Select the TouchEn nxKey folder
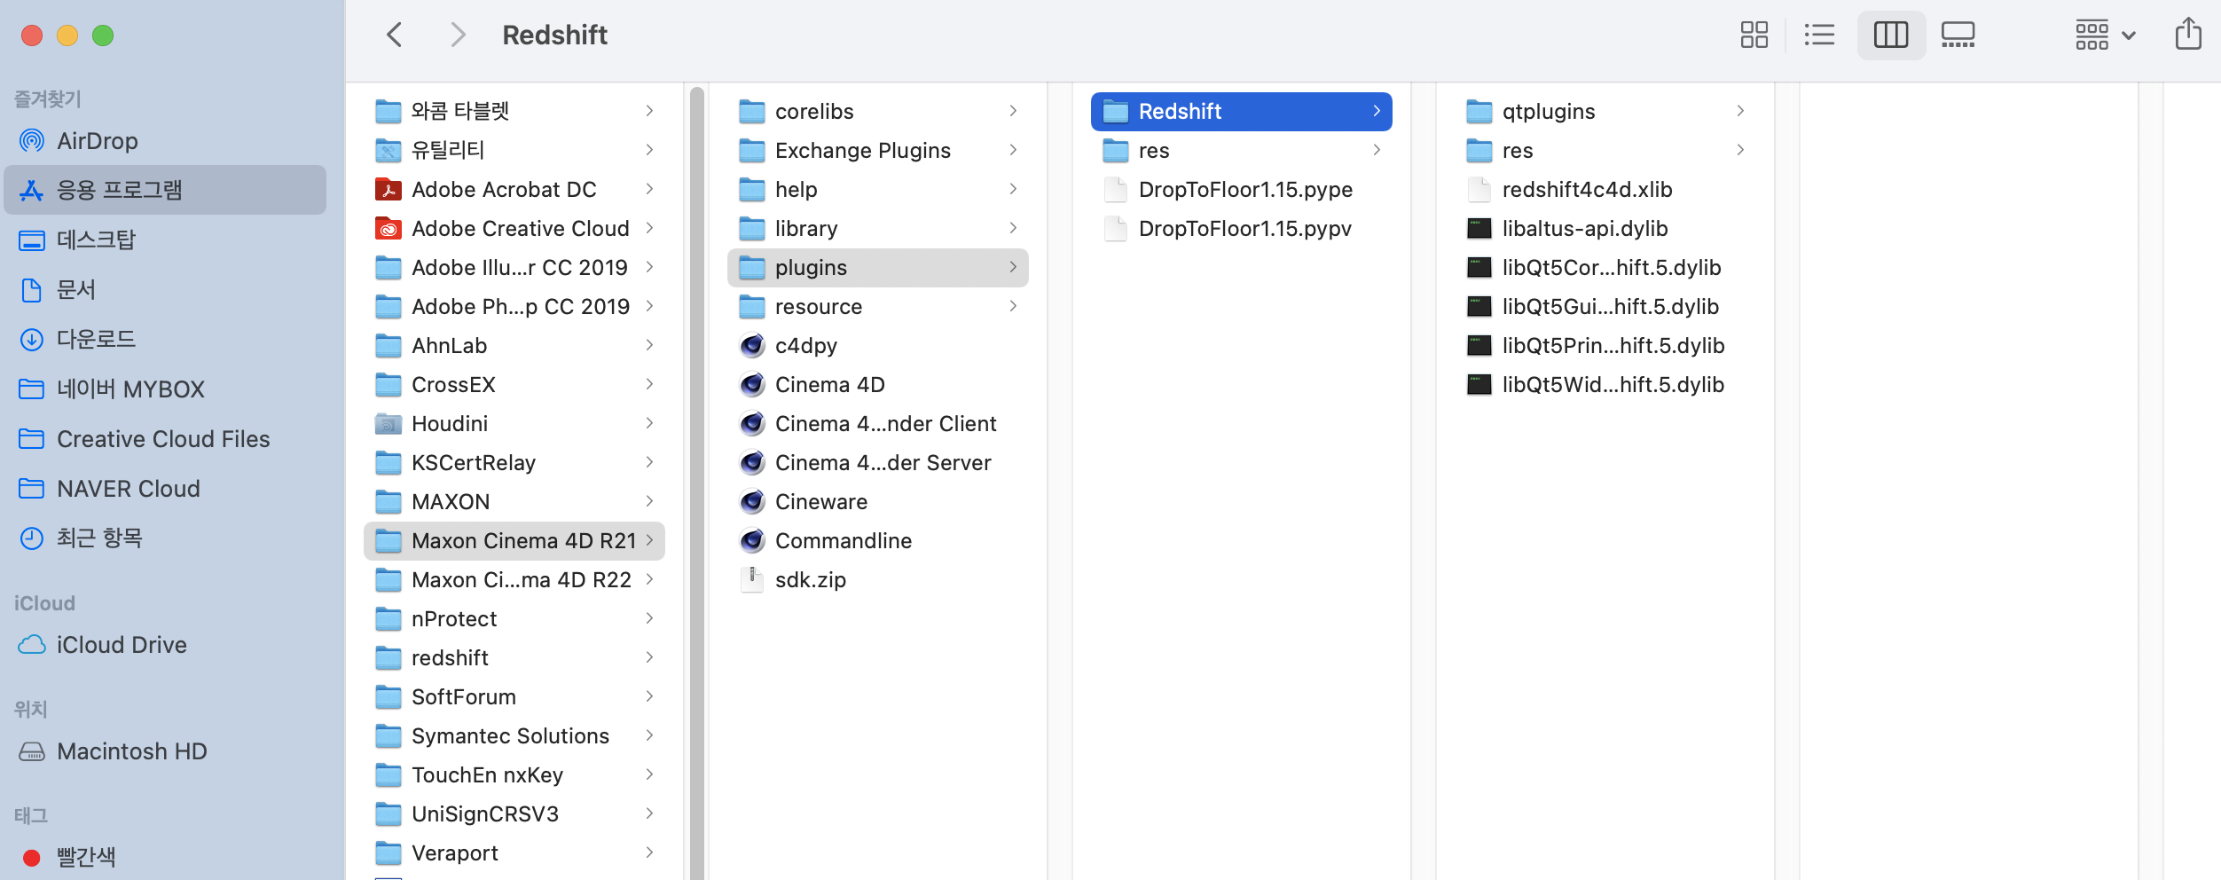The height and width of the screenshot is (880, 2221). pos(514,774)
